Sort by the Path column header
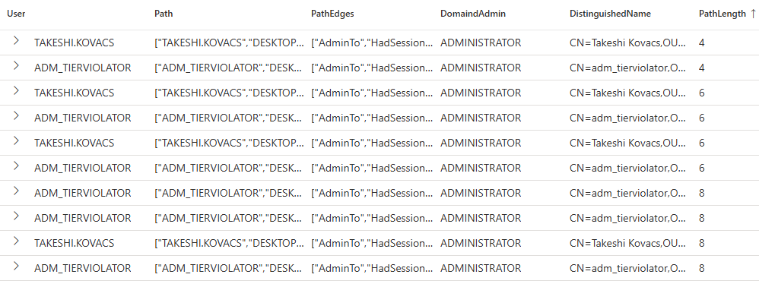 click(x=164, y=14)
